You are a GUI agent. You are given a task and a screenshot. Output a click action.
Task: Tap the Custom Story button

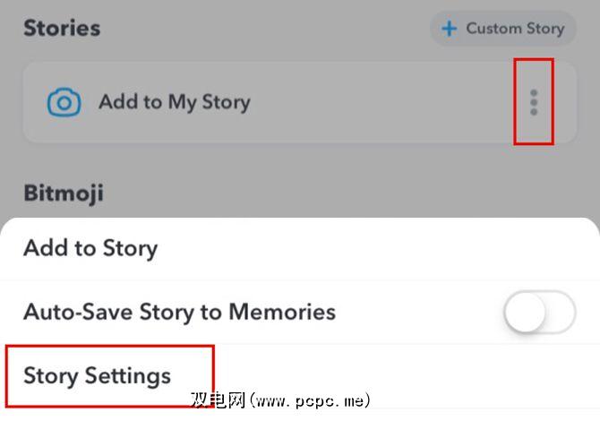pyautogui.click(x=502, y=29)
